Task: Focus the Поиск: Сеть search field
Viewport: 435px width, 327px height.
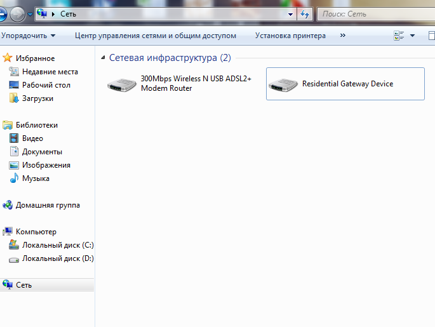Action: [376, 14]
